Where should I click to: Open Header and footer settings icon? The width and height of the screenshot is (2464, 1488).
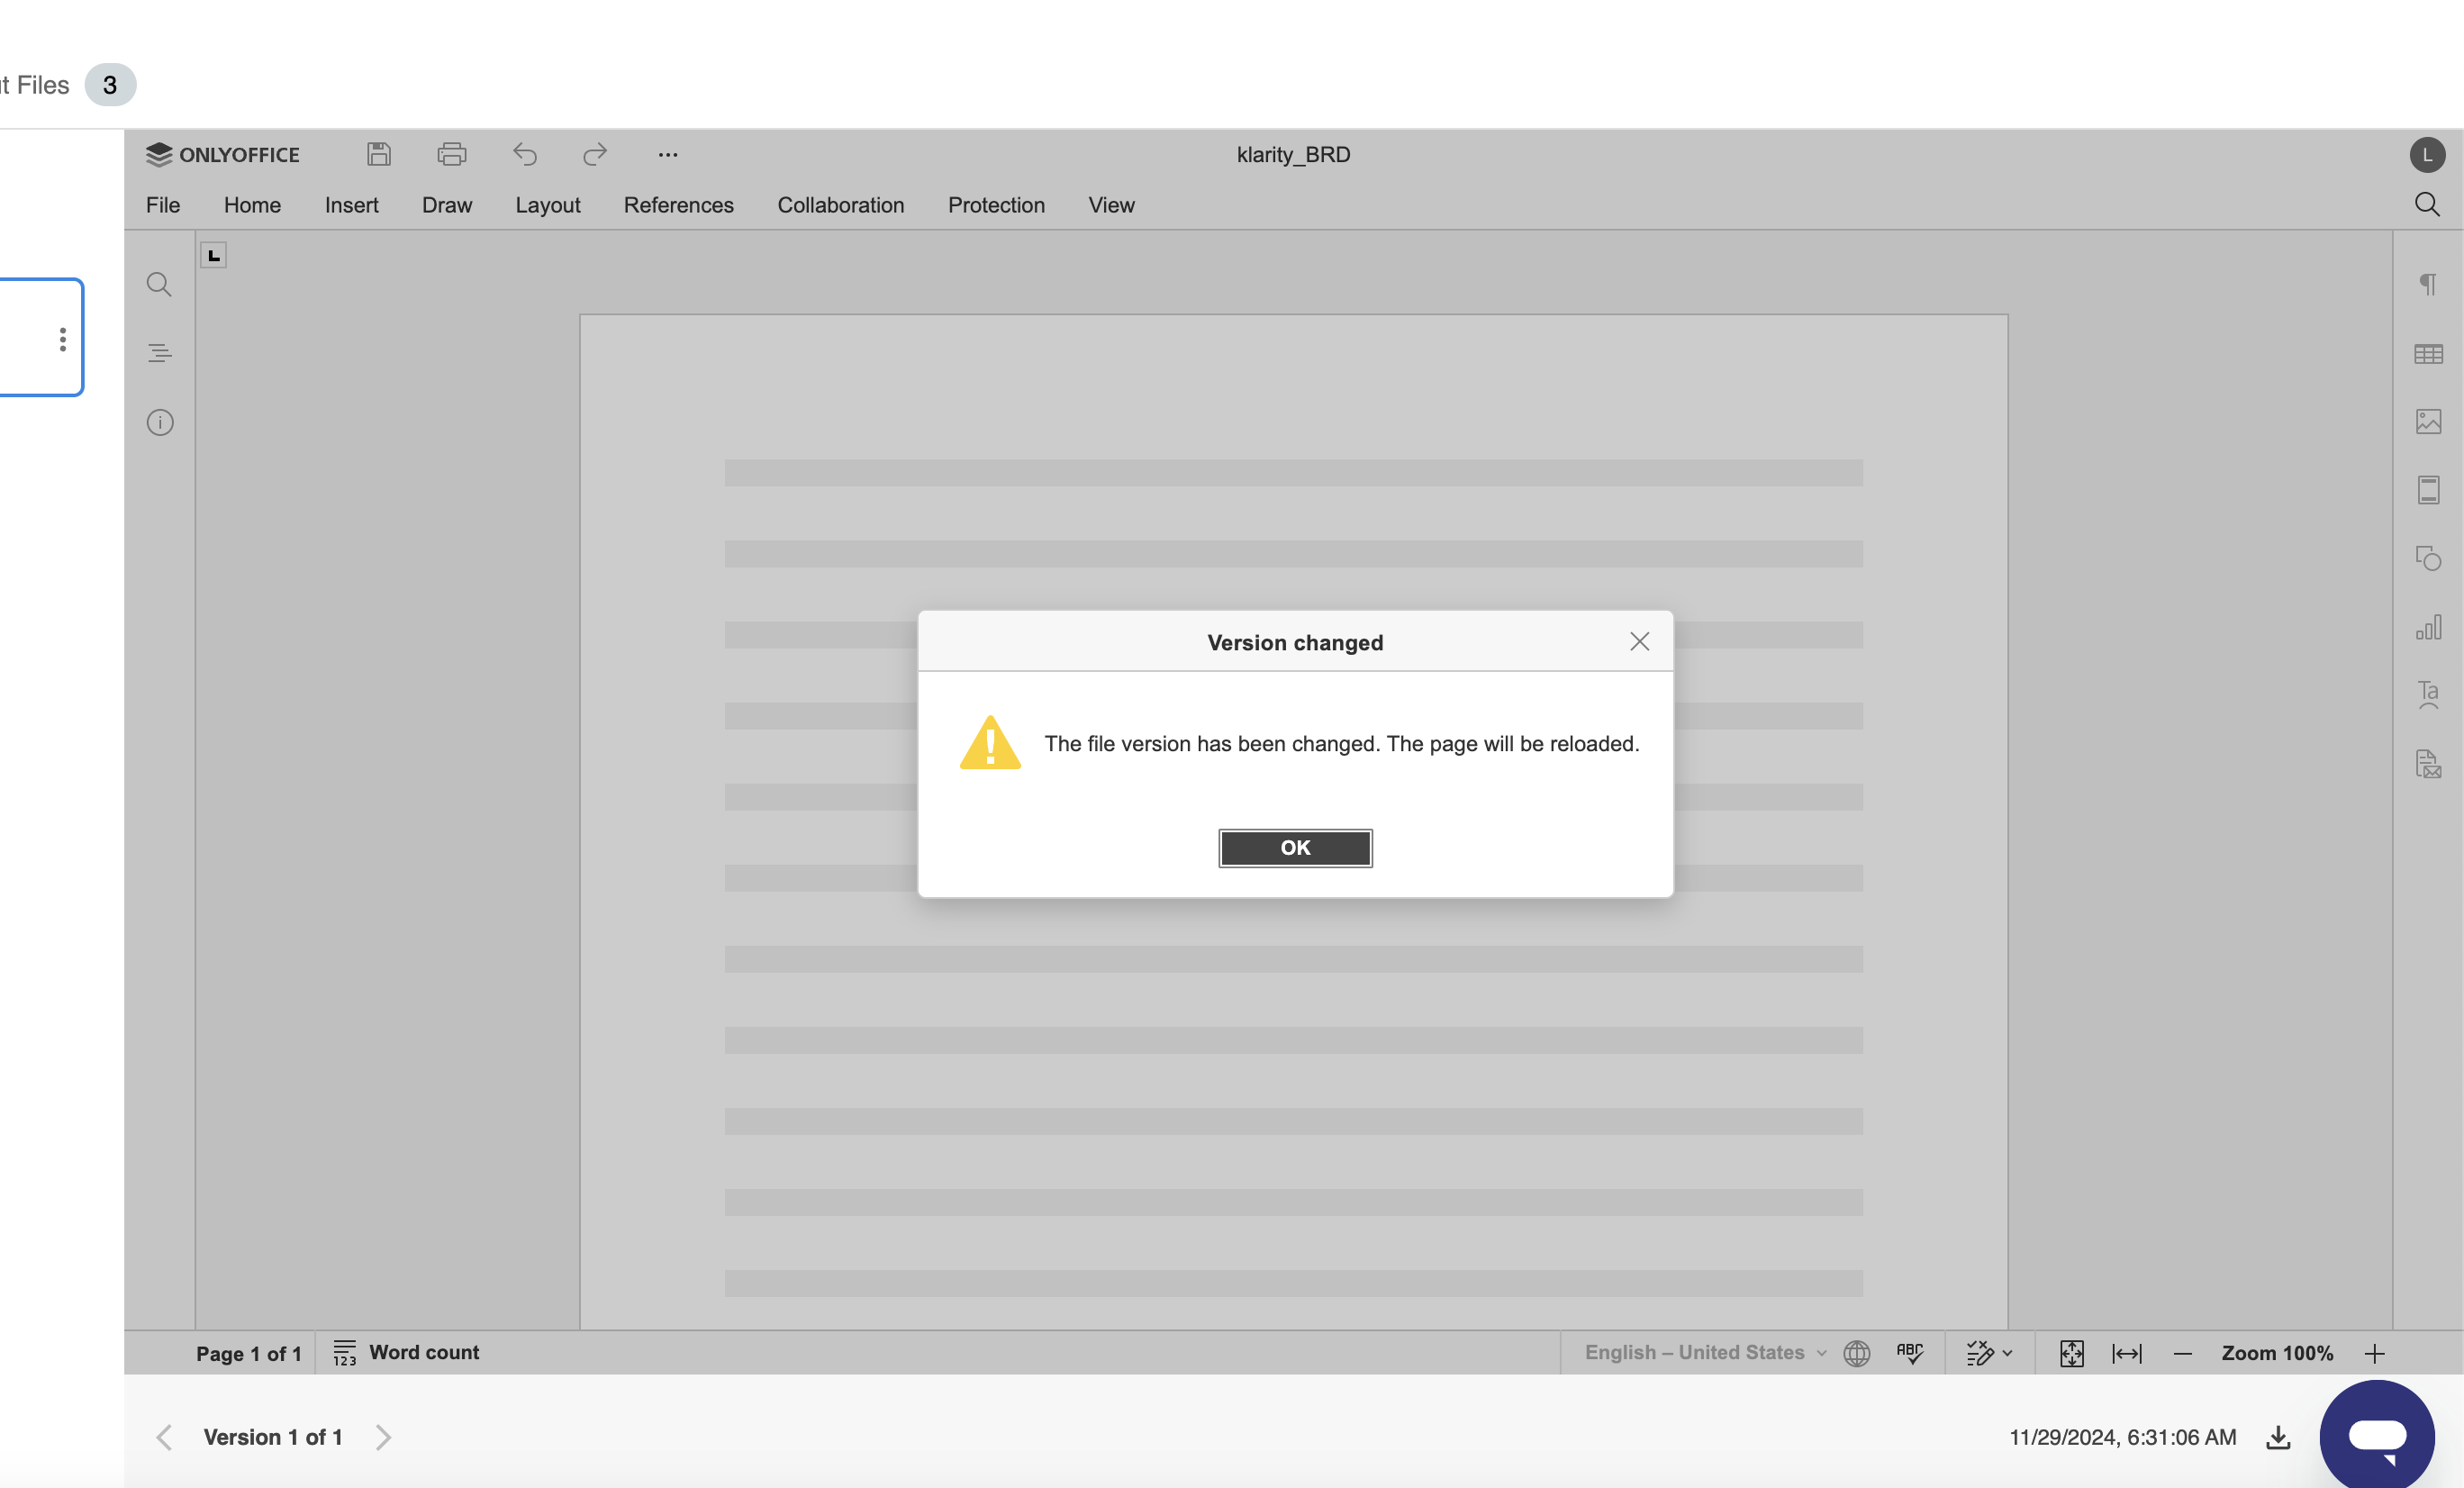coord(2428,490)
